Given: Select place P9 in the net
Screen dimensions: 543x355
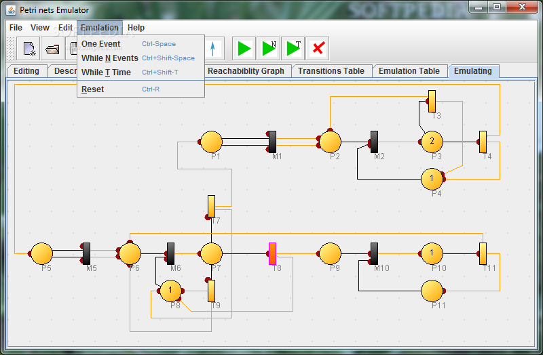Looking at the screenshot, I should (330, 254).
